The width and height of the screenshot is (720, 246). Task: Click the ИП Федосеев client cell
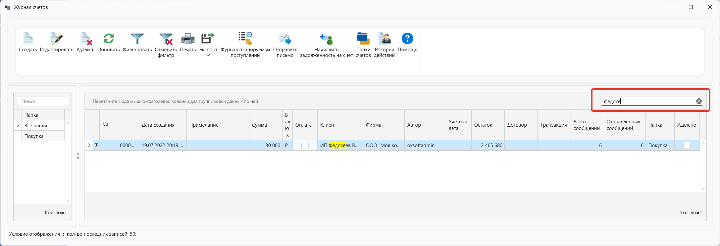340,145
